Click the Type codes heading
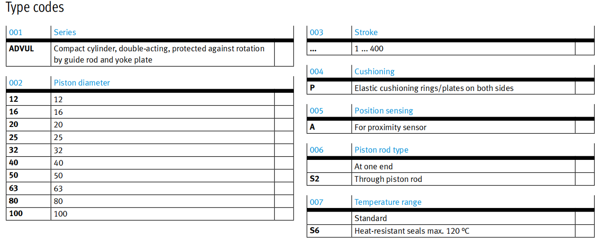Viewport: 597px width, 240px height. coord(35,8)
